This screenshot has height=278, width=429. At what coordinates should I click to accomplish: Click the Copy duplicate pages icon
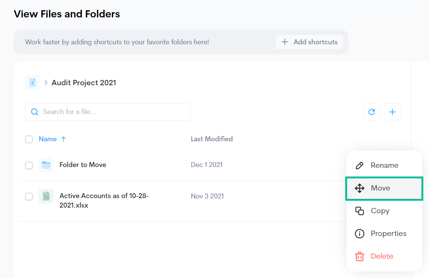tap(360, 211)
